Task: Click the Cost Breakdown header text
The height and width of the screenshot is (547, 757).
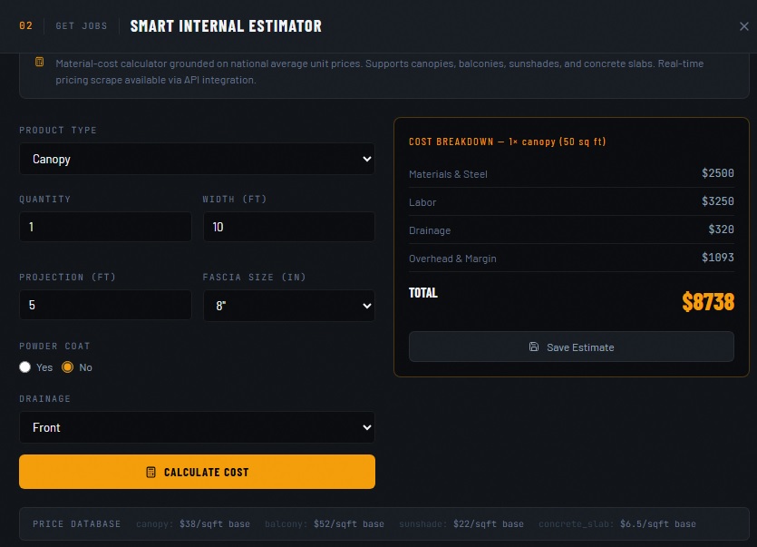Action: [x=507, y=142]
